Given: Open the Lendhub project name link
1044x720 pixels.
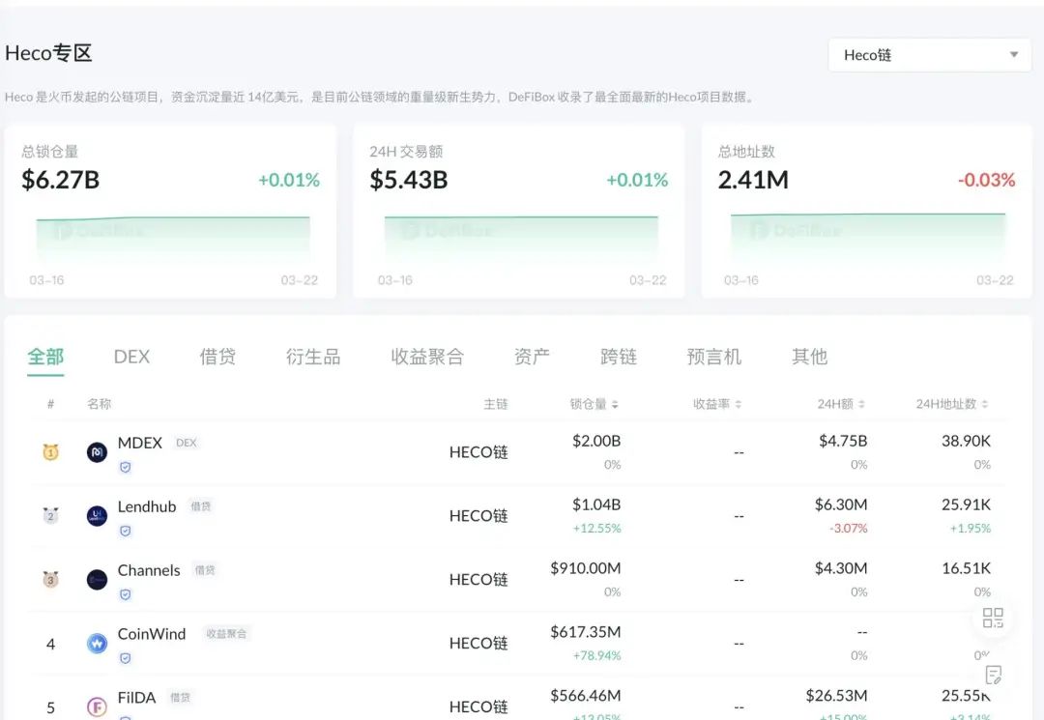Looking at the screenshot, I should tap(147, 506).
